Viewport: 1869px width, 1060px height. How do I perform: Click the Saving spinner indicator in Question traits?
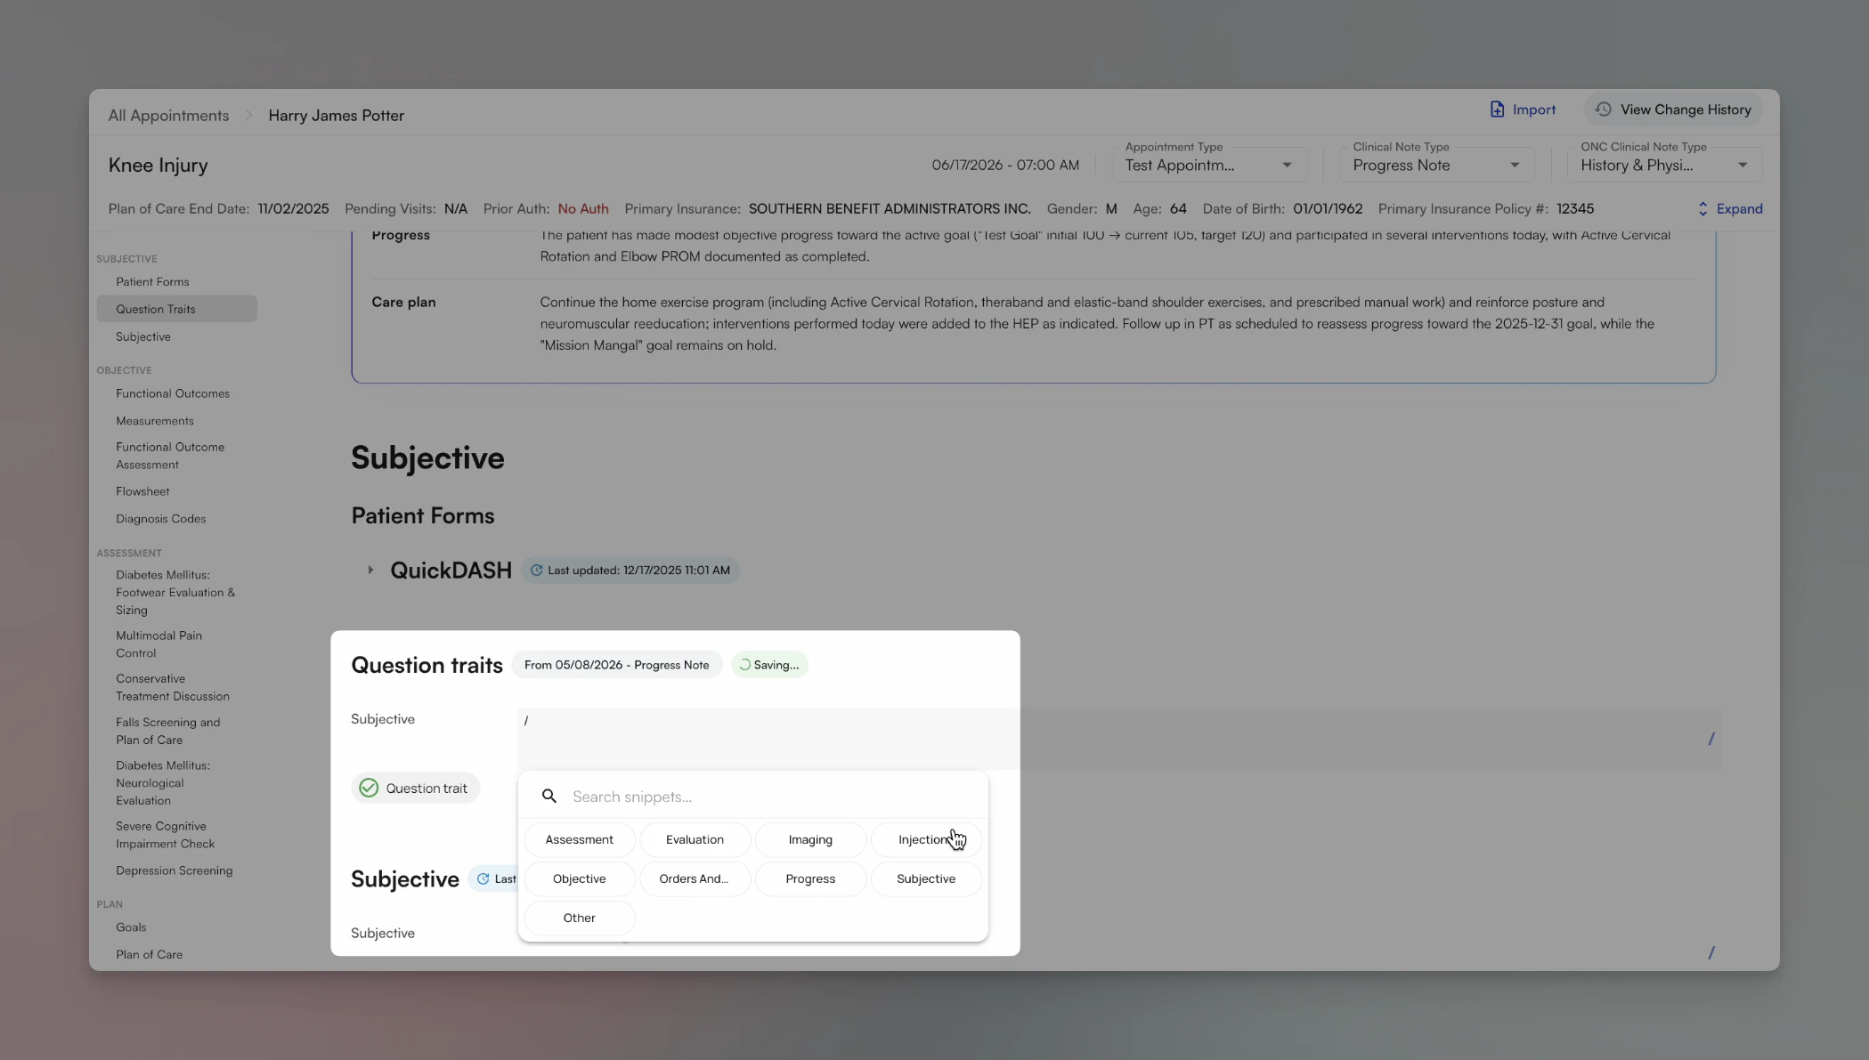pyautogui.click(x=744, y=664)
